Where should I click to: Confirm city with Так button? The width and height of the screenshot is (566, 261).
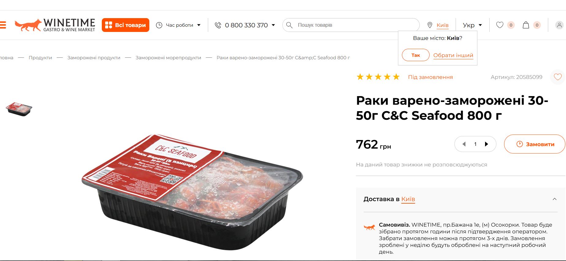(x=415, y=55)
